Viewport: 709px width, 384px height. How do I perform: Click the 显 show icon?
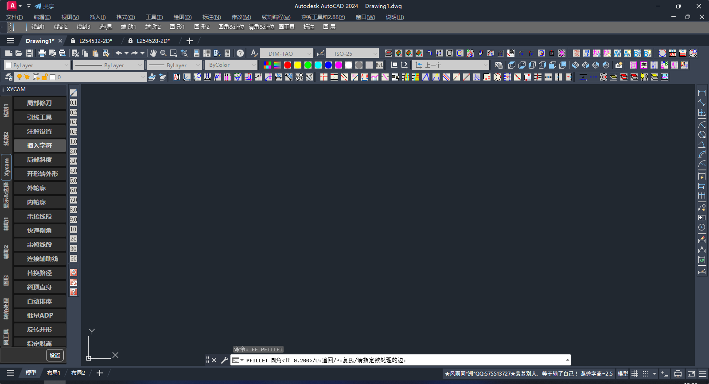(587, 53)
